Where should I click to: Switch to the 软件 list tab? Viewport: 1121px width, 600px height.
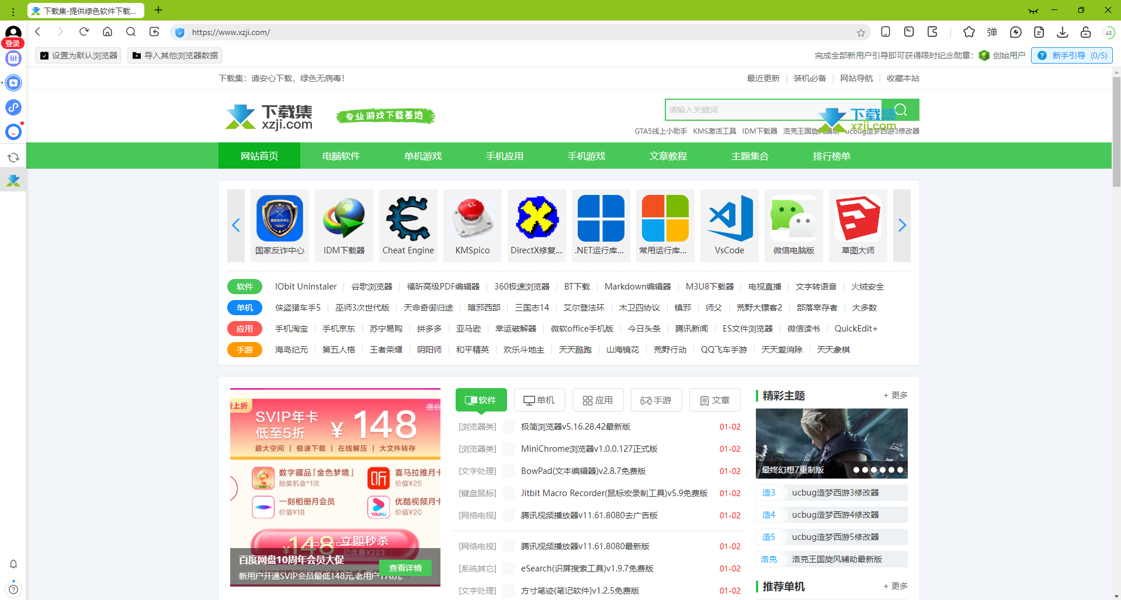(481, 400)
